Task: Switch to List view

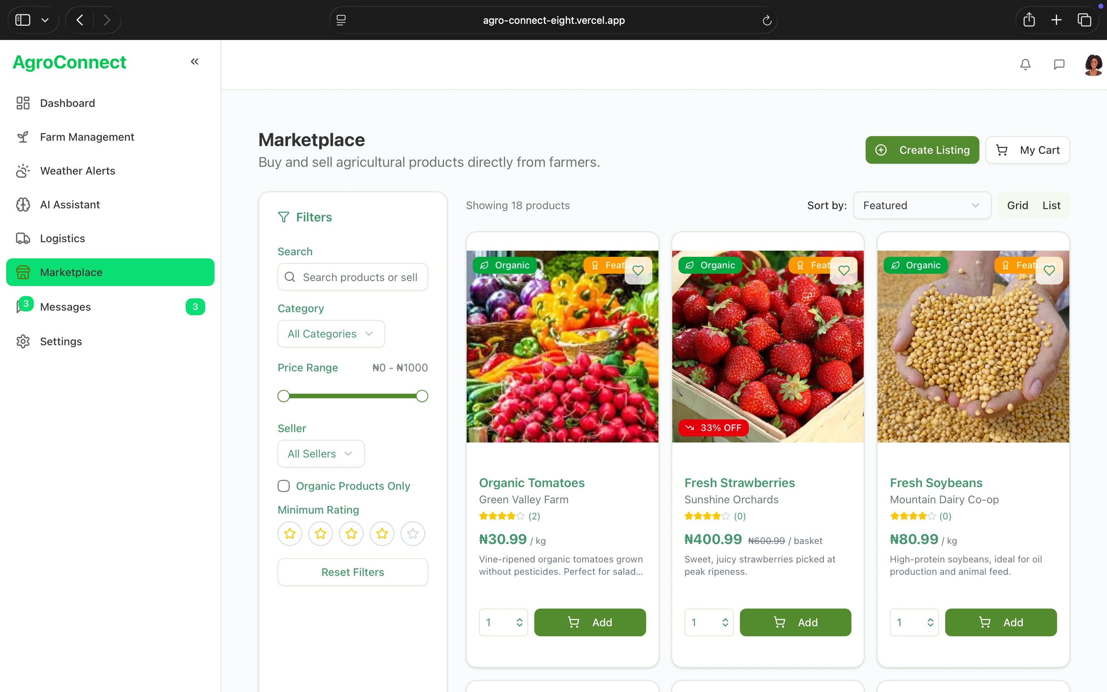Action: click(1051, 206)
